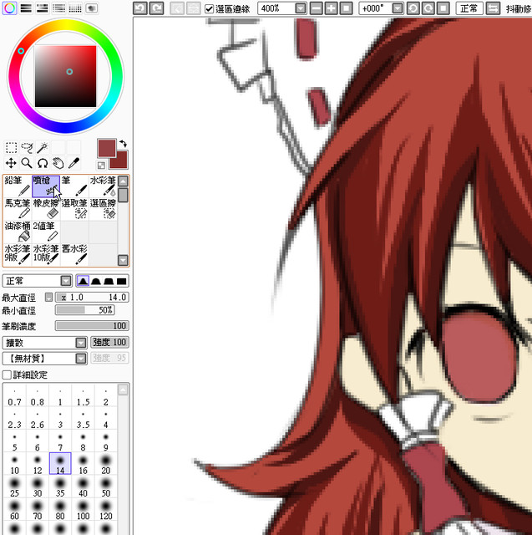Select the 鉛筆 pencil tool
The height and width of the screenshot is (535, 532).
pyautogui.click(x=18, y=186)
